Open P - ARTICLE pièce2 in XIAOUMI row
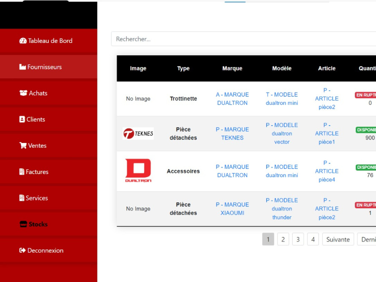The image size is (376, 282). point(327,209)
